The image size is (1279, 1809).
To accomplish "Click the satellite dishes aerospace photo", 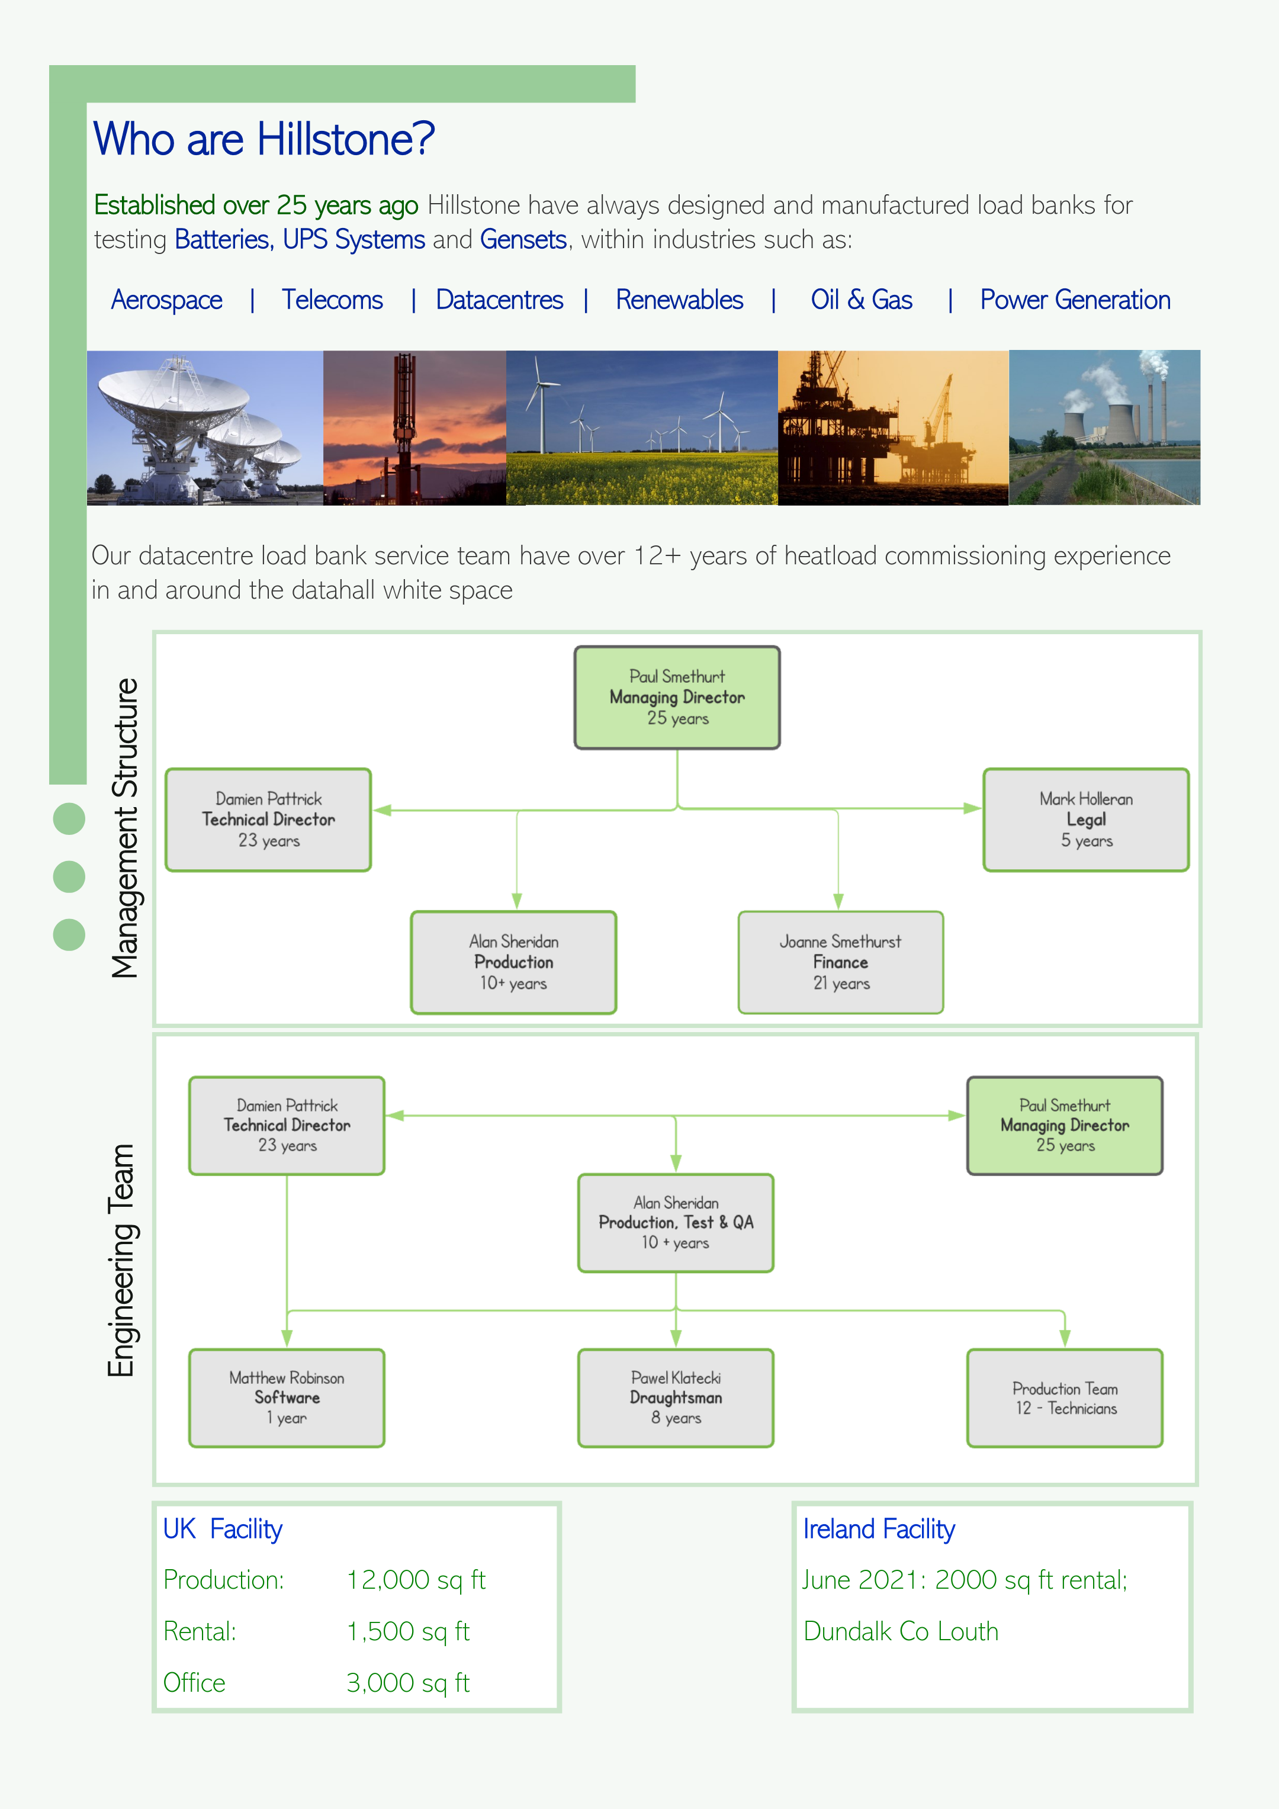I will [205, 428].
